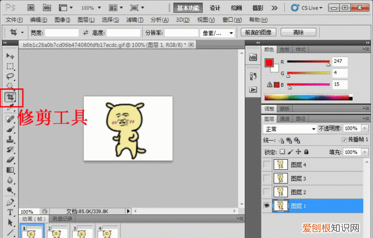This screenshot has width=373, height=238.
Task: Hide 图层 1 using its eye icon
Action: 266,206
